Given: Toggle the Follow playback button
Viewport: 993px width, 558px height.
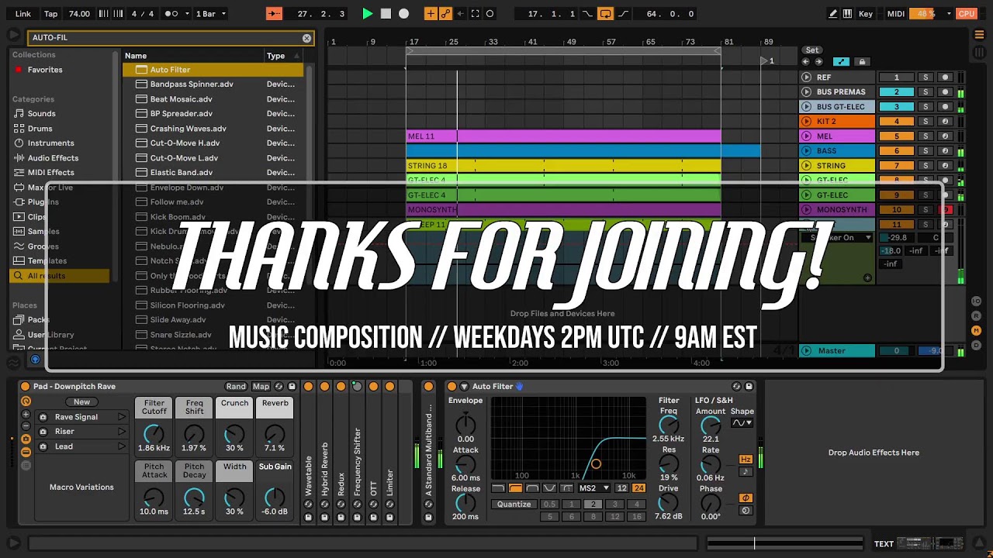Looking at the screenshot, I should coord(275,14).
